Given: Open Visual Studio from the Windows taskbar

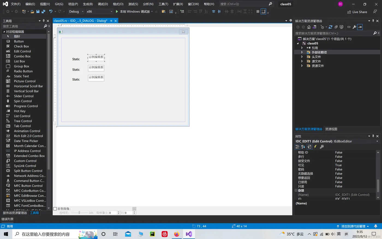Looking at the screenshot, I should 189,234.
